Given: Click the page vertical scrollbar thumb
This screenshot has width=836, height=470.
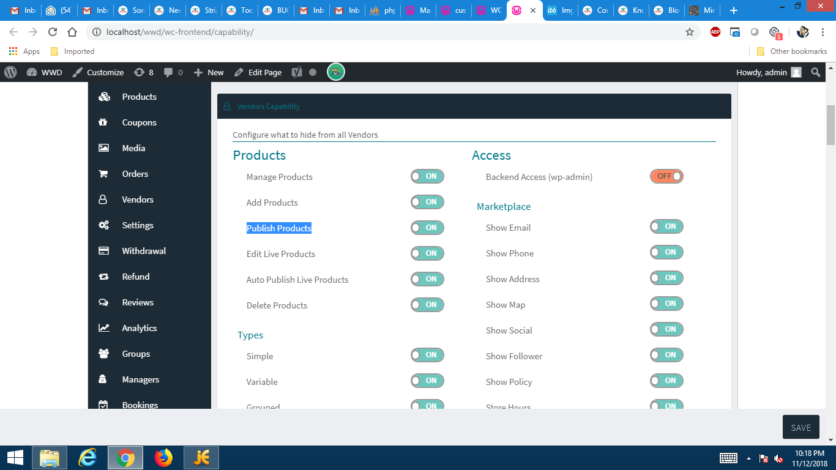Looking at the screenshot, I should pos(830,125).
